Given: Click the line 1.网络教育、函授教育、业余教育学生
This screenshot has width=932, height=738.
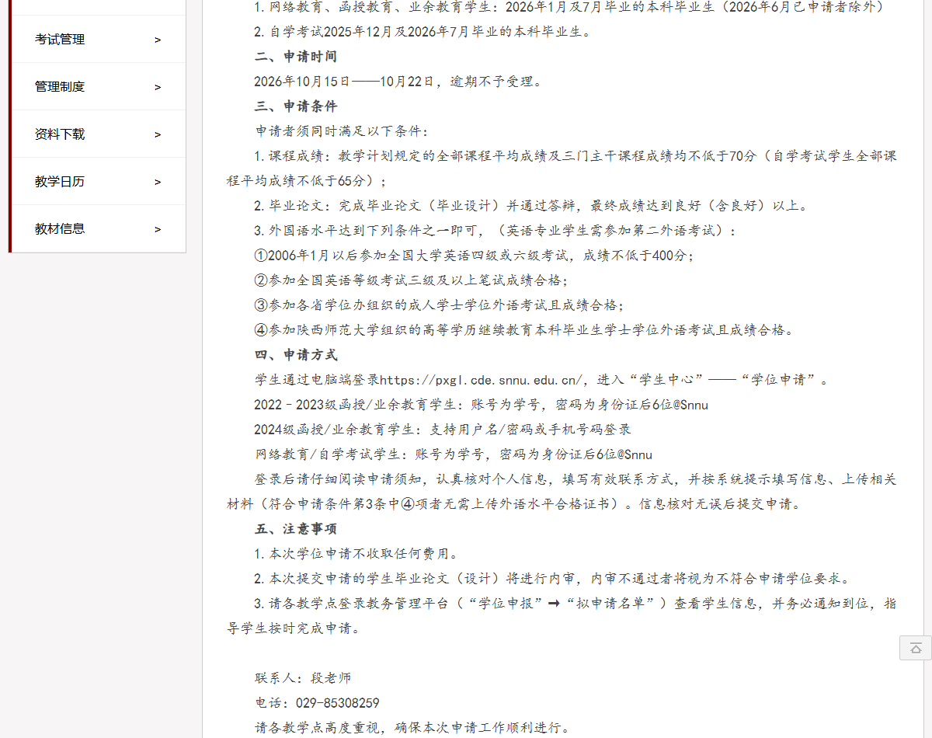Looking at the screenshot, I should [569, 7].
